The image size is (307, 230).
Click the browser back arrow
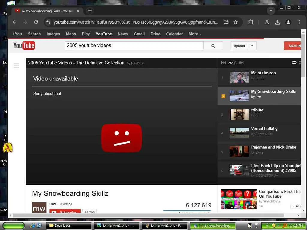point(14,22)
